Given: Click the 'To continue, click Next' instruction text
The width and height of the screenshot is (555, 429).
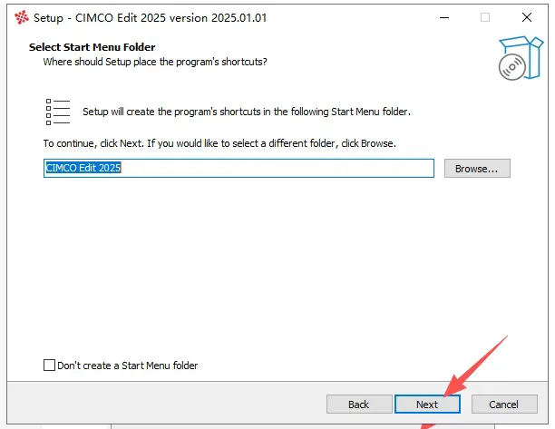Looking at the screenshot, I should point(219,143).
